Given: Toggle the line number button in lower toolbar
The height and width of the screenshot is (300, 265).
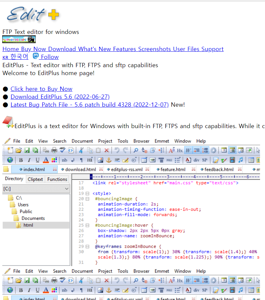Looking at the screenshot, I should [205, 281].
